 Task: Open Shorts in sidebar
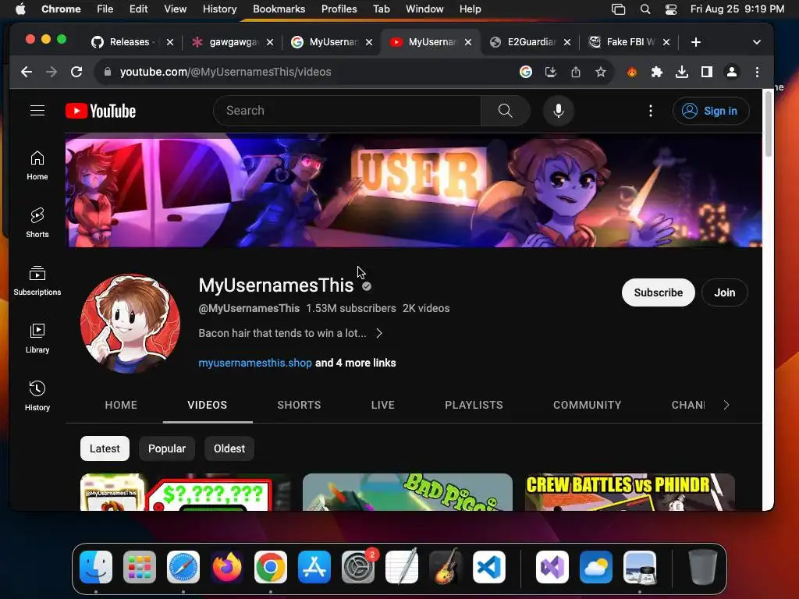(x=37, y=223)
